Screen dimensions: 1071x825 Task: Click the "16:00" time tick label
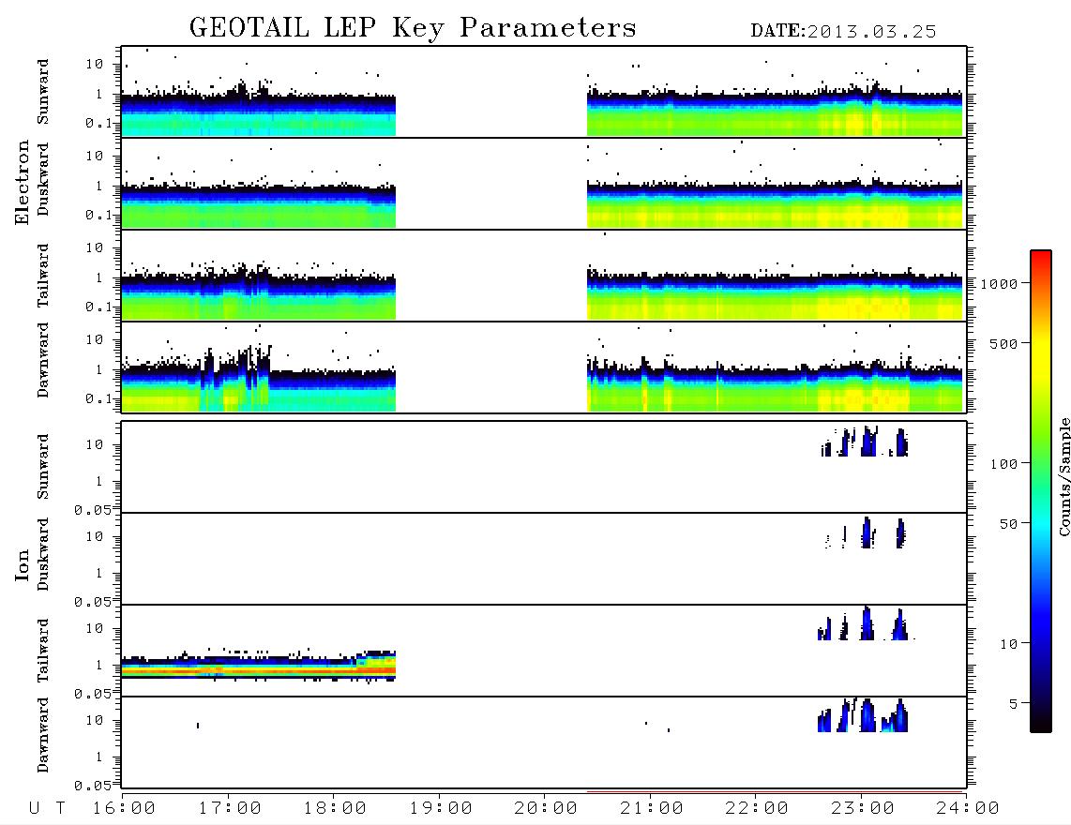point(124,809)
